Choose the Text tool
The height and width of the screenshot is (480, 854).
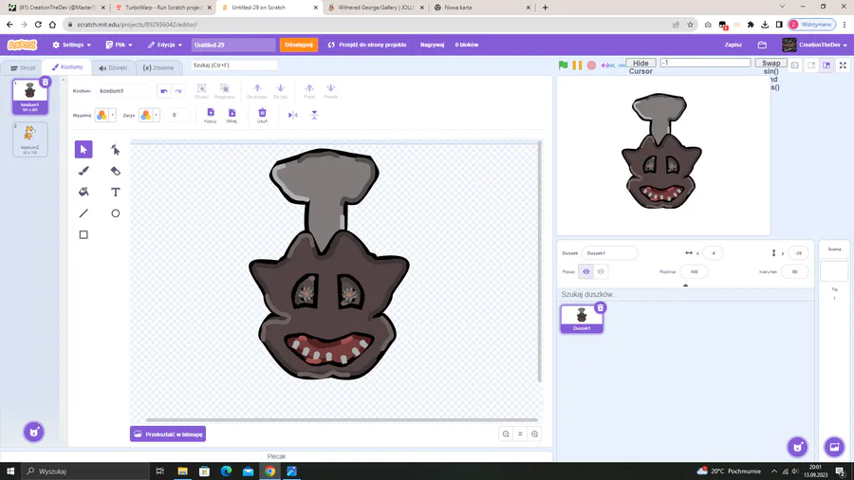click(116, 193)
